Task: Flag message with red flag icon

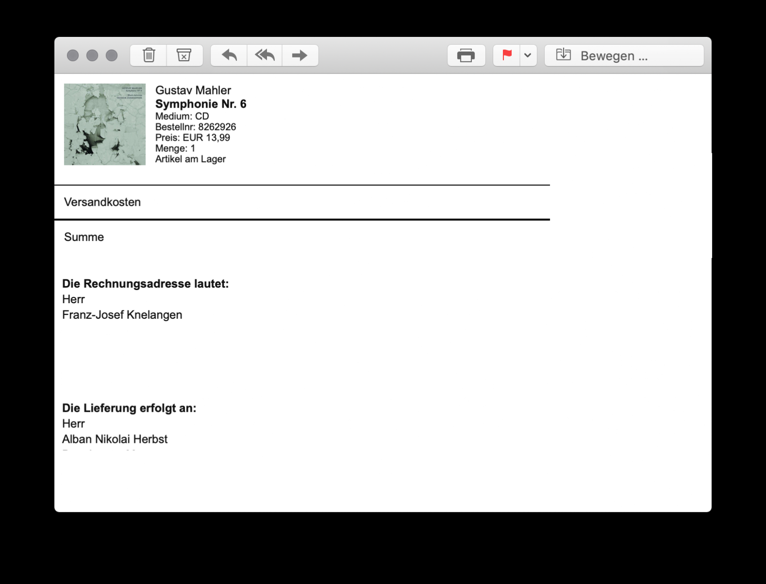Action: coord(507,55)
